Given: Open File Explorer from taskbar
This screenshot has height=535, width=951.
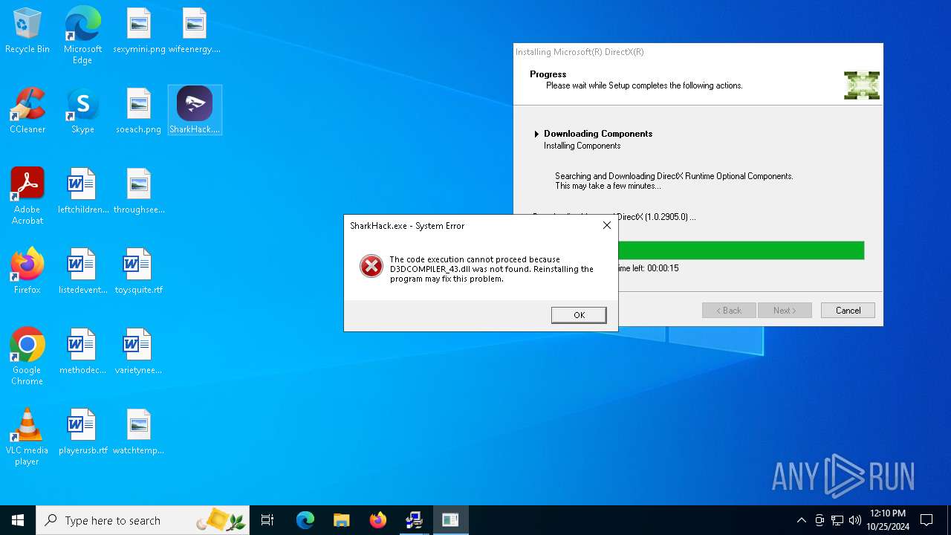Looking at the screenshot, I should pyautogui.click(x=342, y=520).
